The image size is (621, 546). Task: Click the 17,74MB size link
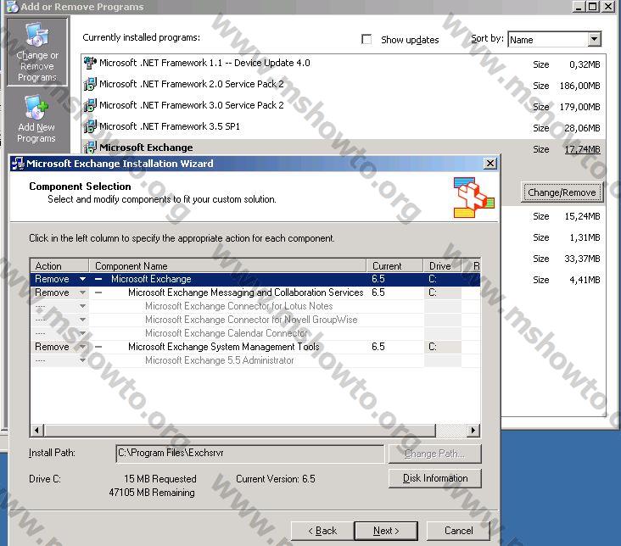582,149
